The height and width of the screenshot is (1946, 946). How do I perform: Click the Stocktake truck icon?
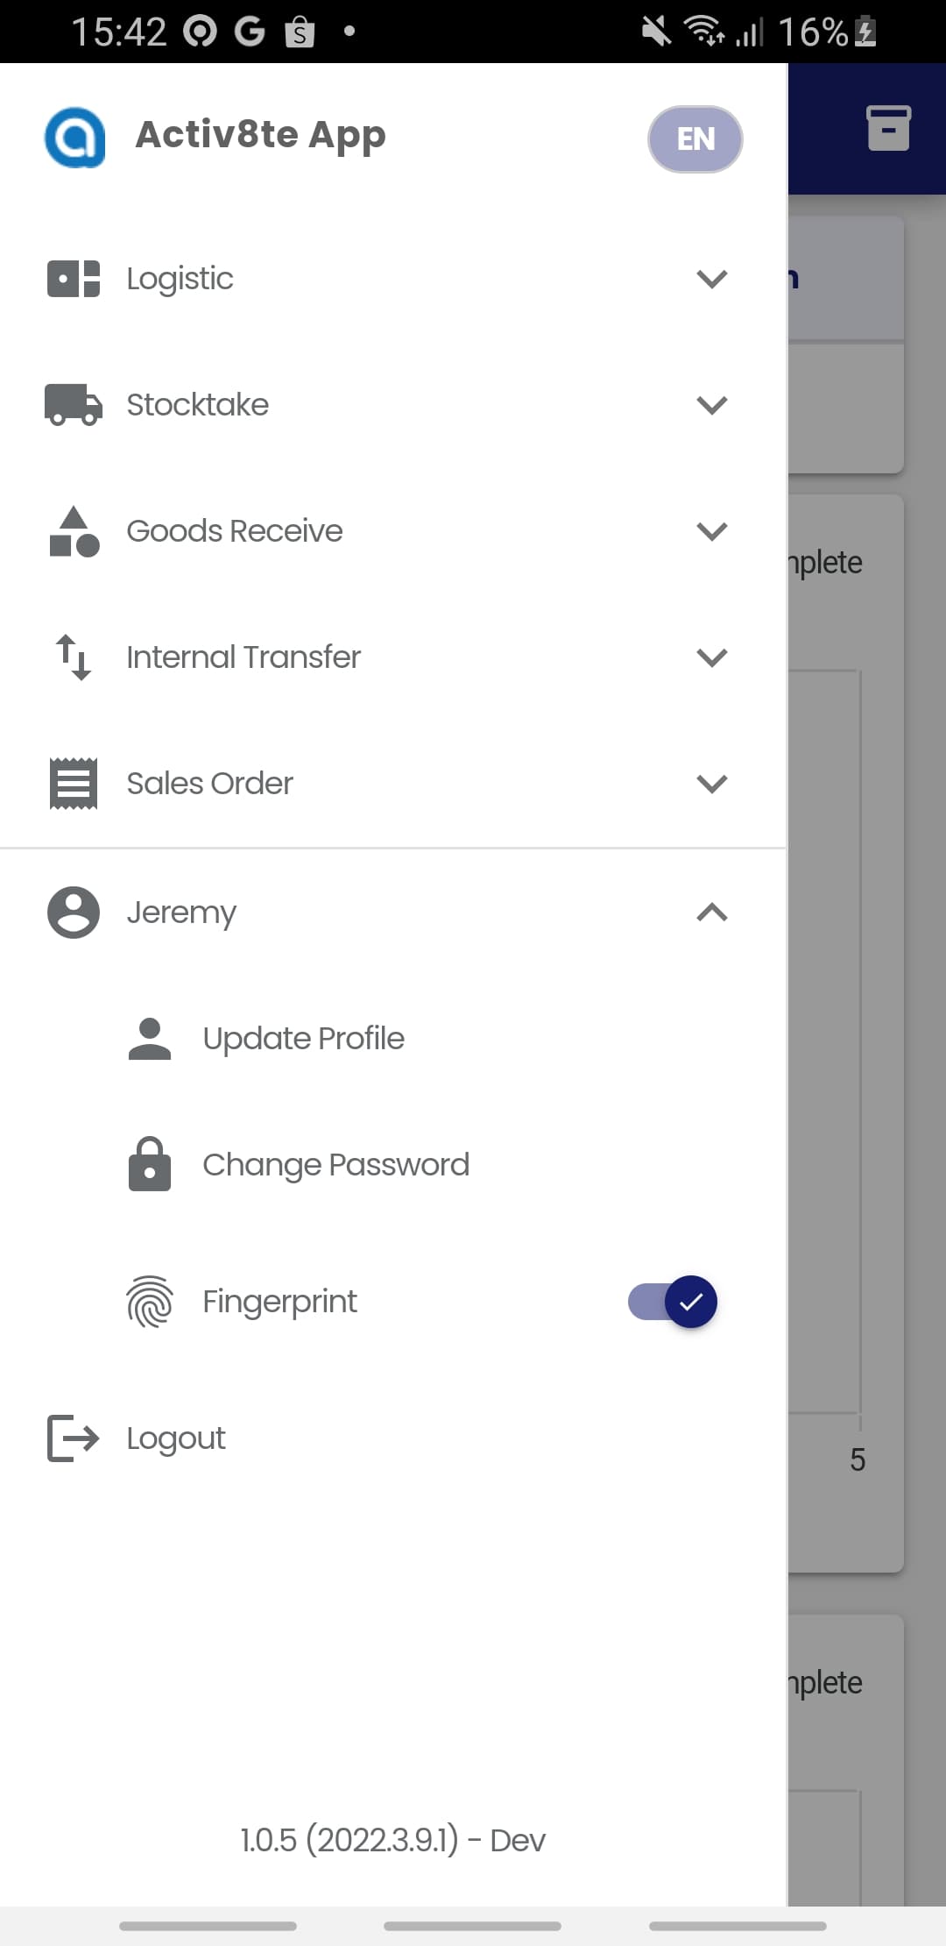[74, 404]
